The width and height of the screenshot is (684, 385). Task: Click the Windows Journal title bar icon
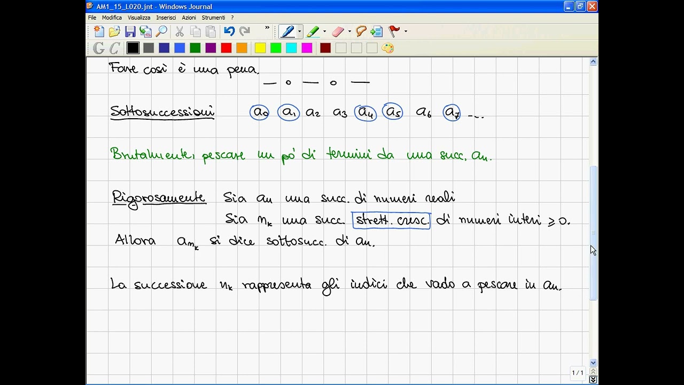(x=90, y=6)
